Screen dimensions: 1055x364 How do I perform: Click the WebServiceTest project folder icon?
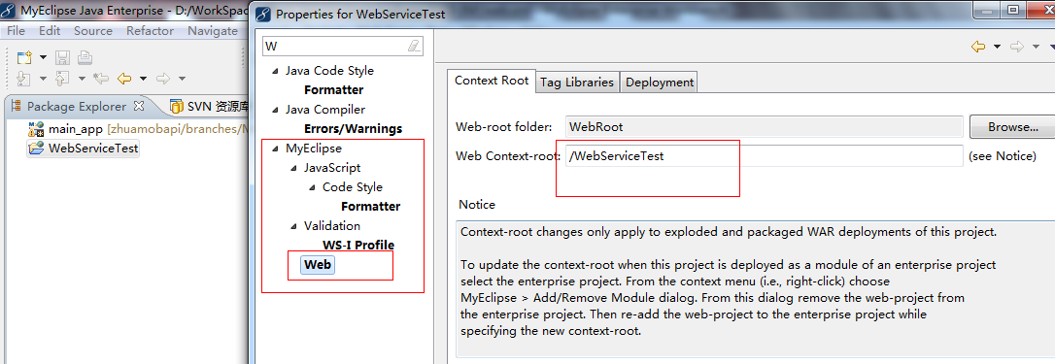click(x=36, y=148)
